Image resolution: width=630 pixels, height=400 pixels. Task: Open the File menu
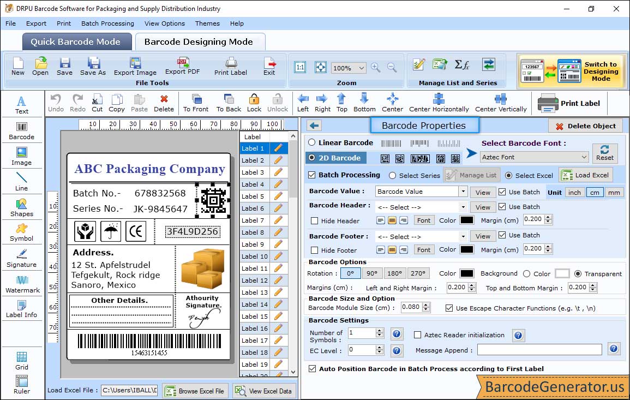[x=10, y=23]
